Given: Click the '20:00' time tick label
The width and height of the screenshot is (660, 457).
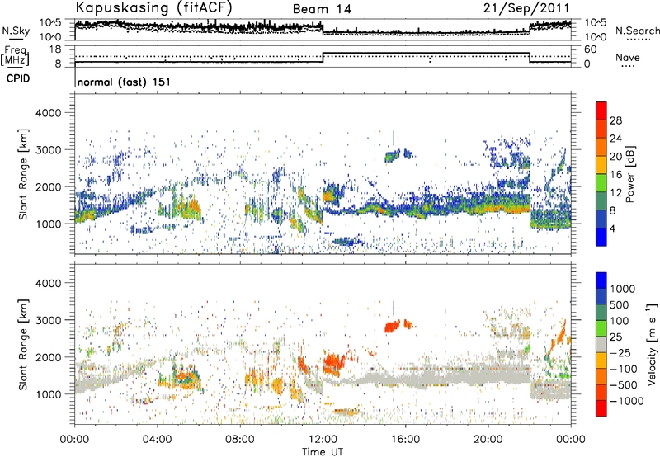Looking at the screenshot, I should pos(488,440).
